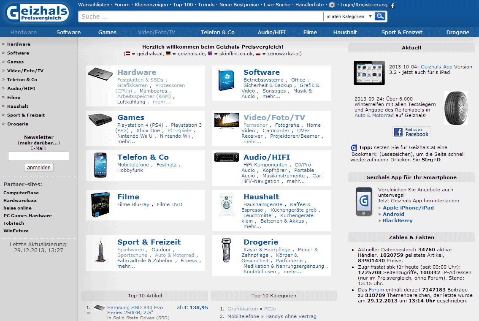Viewport: 479px width, 321px height.
Task: Open the BlackBerry app link
Action: (x=398, y=220)
